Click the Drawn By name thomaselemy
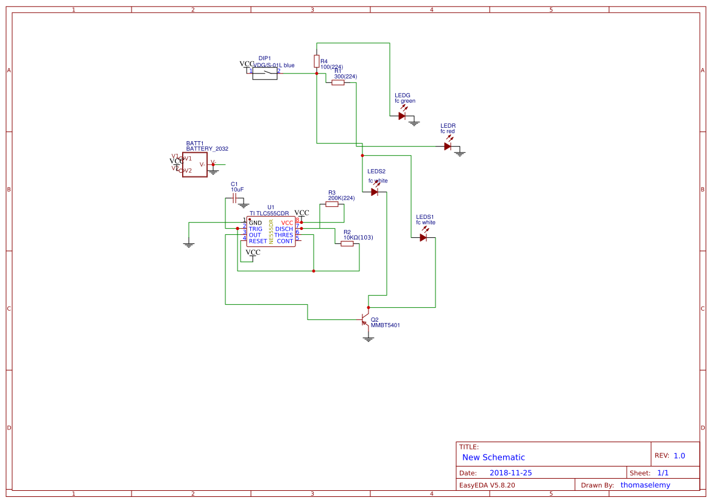 tap(644, 485)
